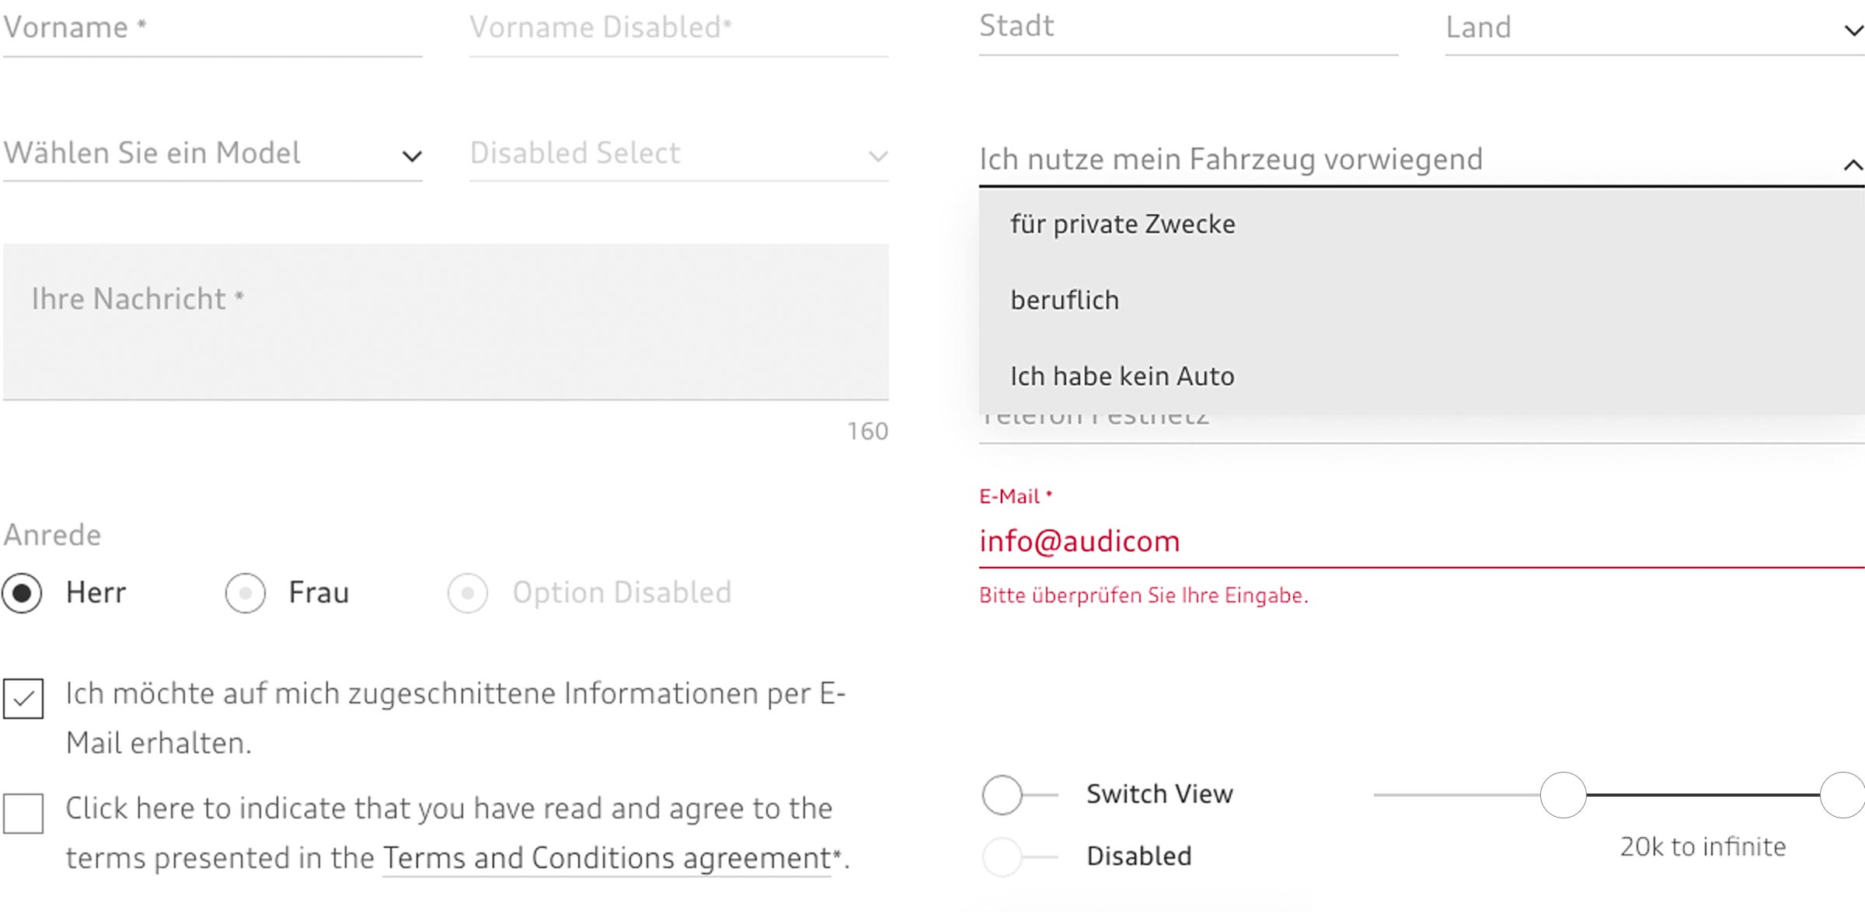Select the Frau radio button

pos(246,592)
